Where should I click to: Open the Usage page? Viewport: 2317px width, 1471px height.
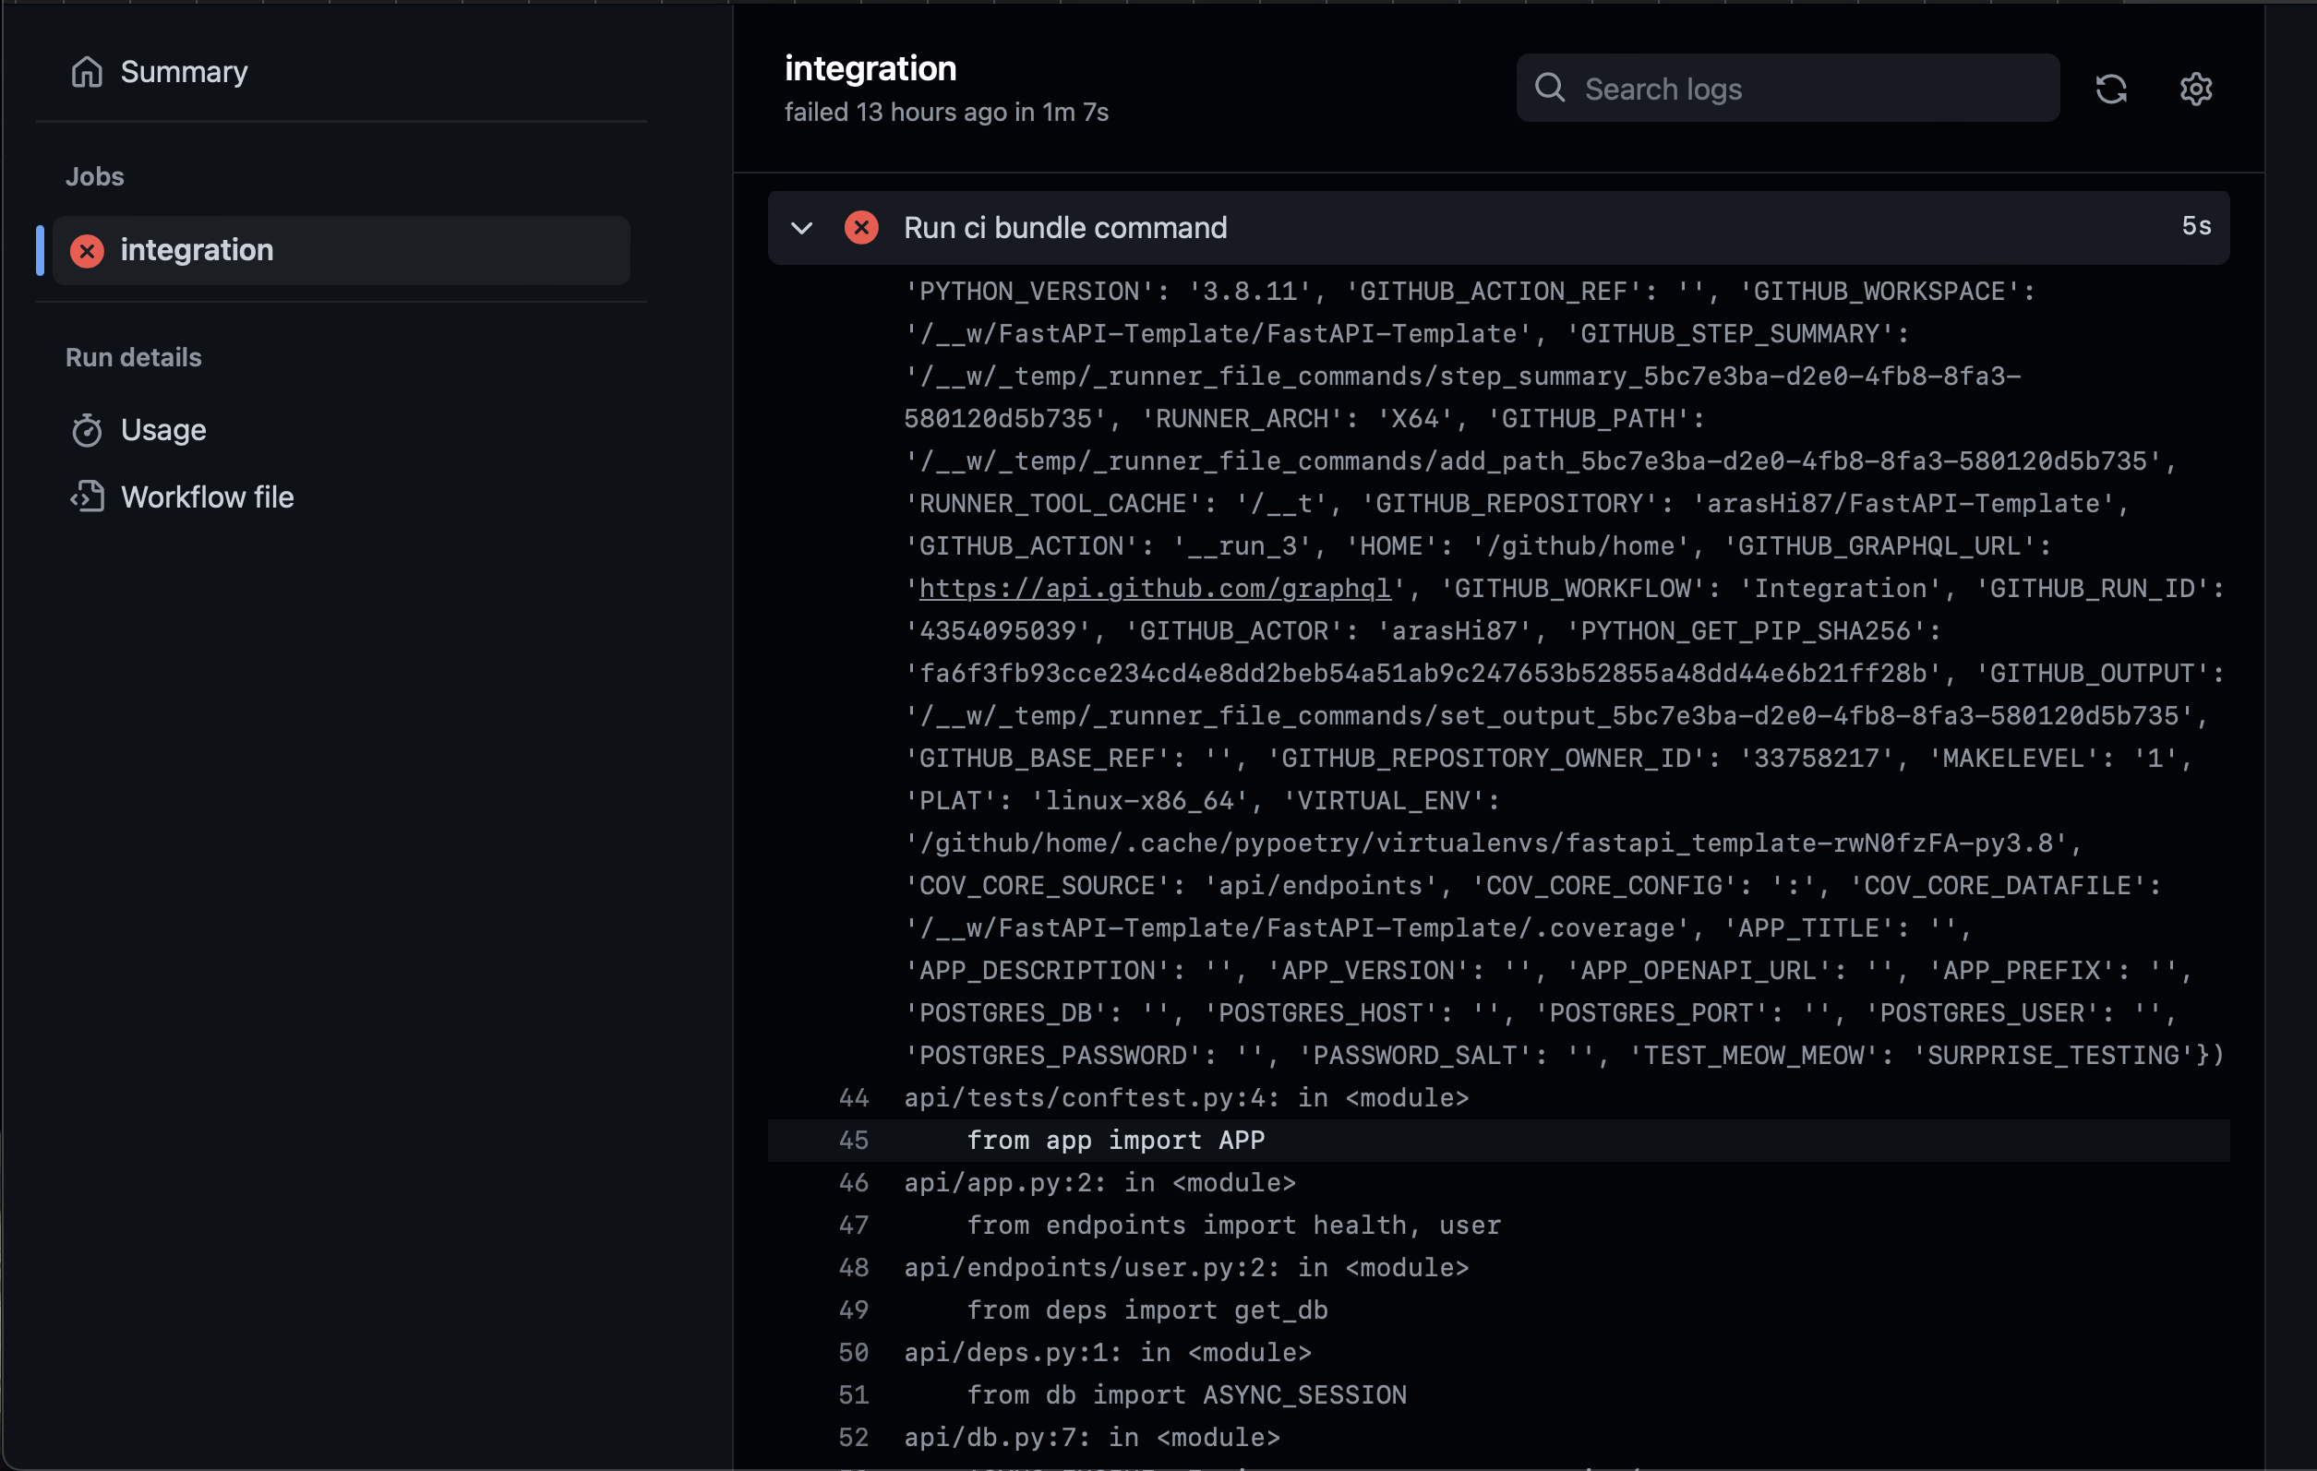click(163, 430)
